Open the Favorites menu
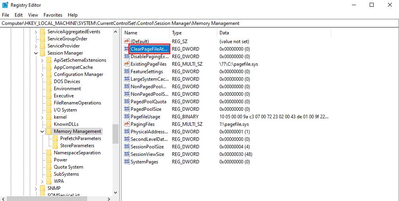 click(x=53, y=15)
